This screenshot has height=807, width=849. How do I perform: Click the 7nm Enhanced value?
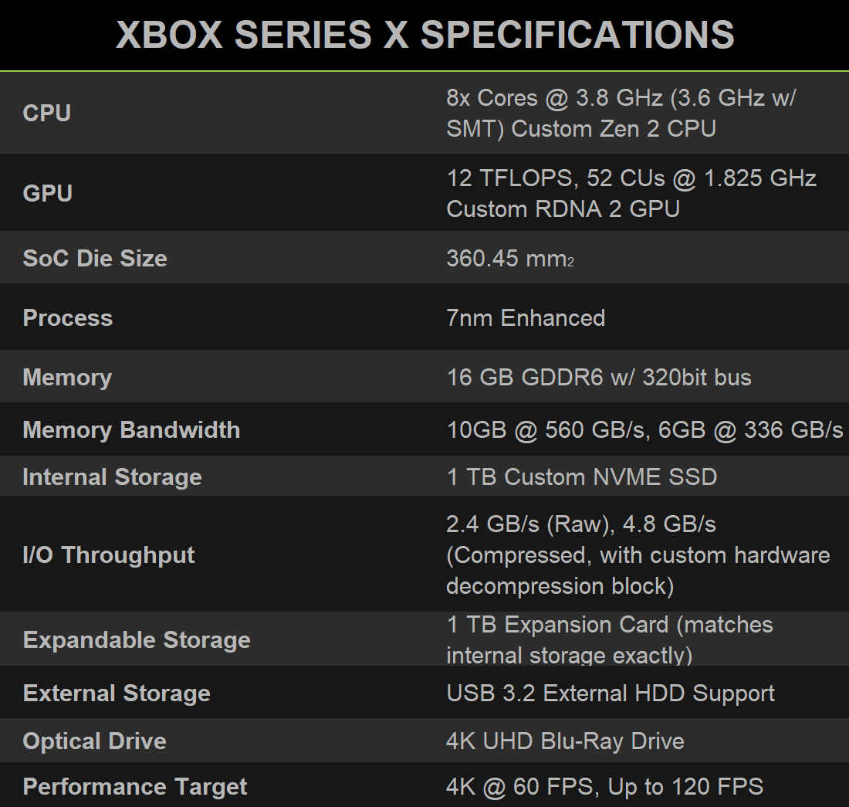(x=526, y=317)
